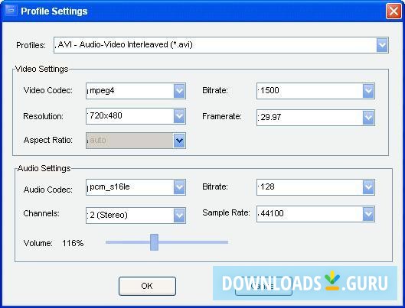Click the OK button
Viewport: 405px width, 308px height.
(147, 286)
